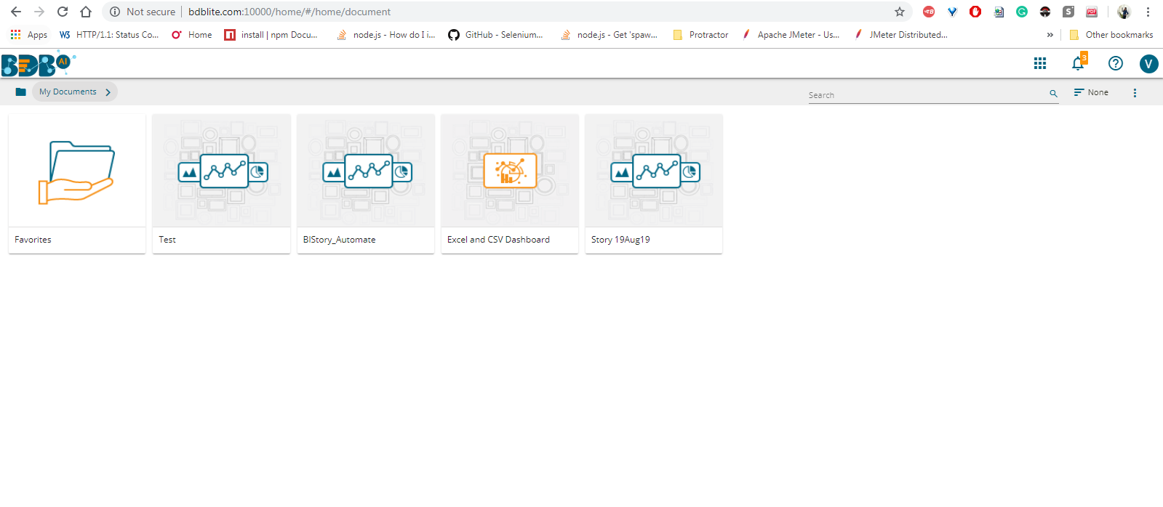Click the search magnifier icon
Screen dimensions: 1163x507
(x=1053, y=94)
